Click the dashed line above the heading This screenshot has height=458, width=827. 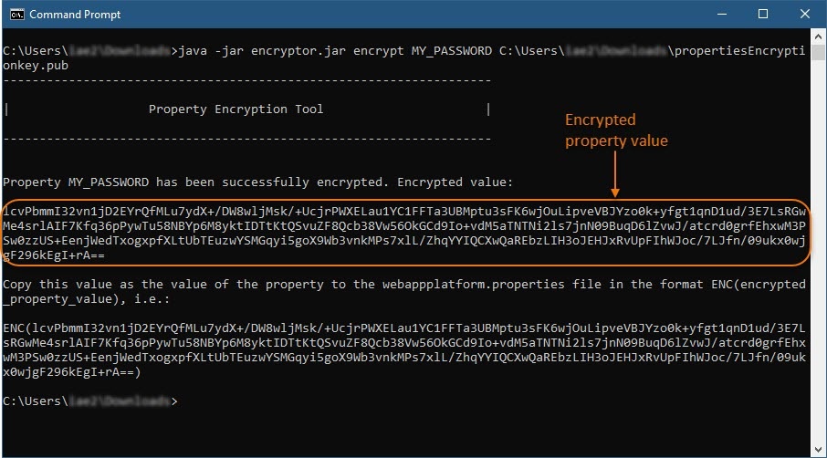pos(246,80)
